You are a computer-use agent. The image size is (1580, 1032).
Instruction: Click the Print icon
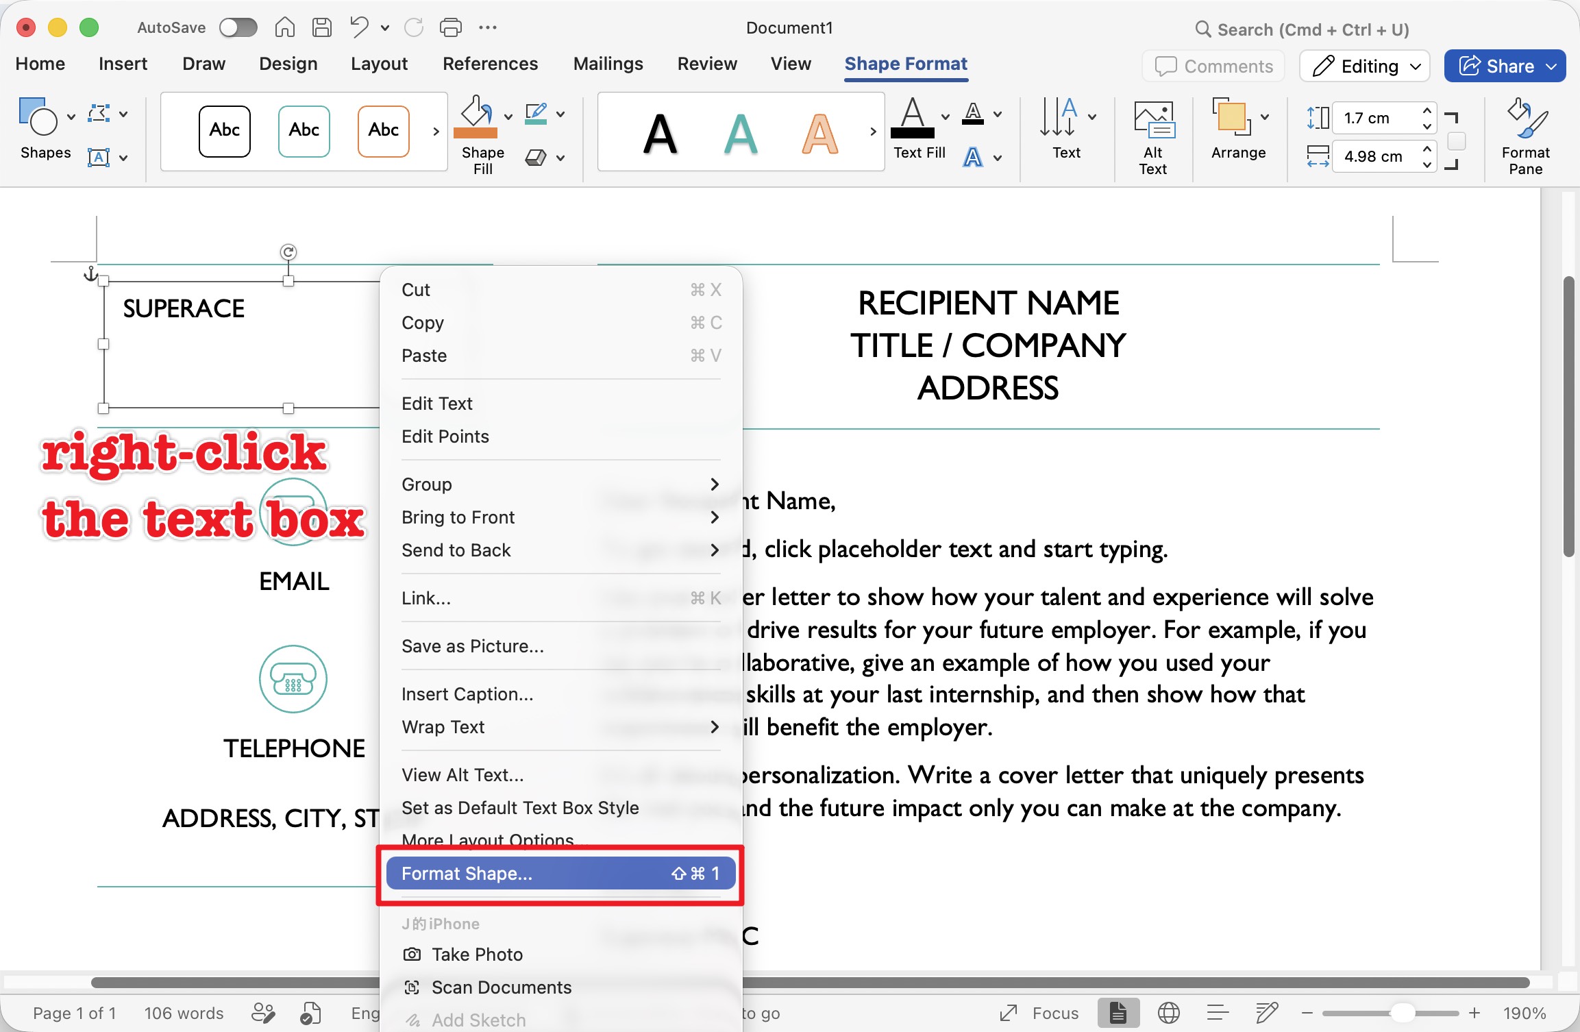(x=450, y=27)
